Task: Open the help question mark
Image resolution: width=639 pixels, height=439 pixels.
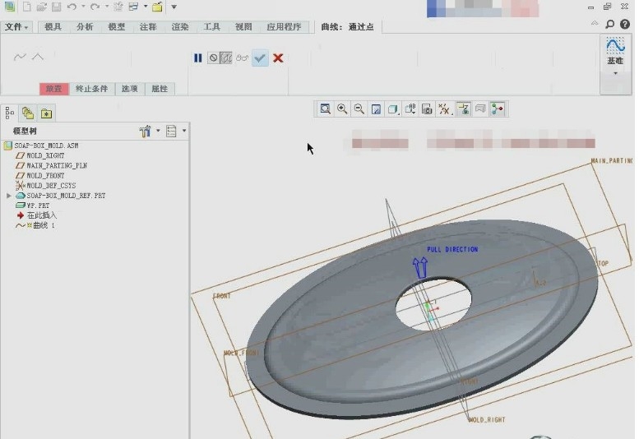Action: point(625,25)
